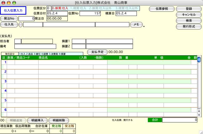This screenshot has height=134, width=203.
Task: Click the 仕入先 supplier lookup button
Action: click(9, 25)
